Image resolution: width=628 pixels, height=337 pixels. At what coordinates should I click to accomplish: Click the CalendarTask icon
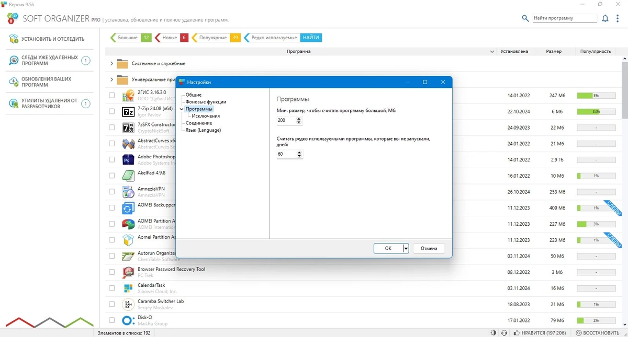click(128, 288)
